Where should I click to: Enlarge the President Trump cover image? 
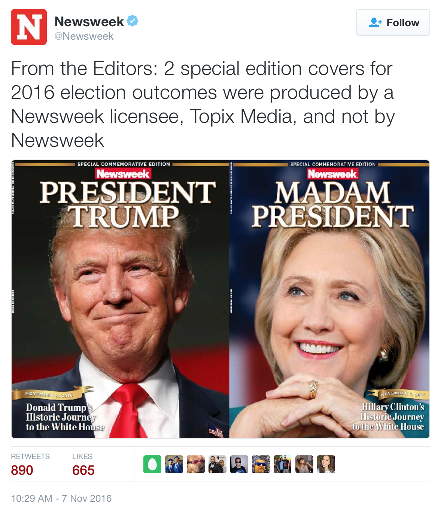click(x=120, y=299)
